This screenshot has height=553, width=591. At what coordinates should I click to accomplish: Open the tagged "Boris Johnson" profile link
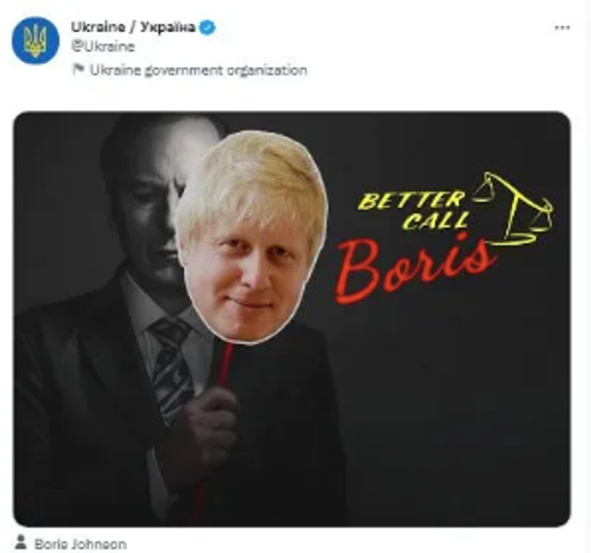pyautogui.click(x=80, y=545)
